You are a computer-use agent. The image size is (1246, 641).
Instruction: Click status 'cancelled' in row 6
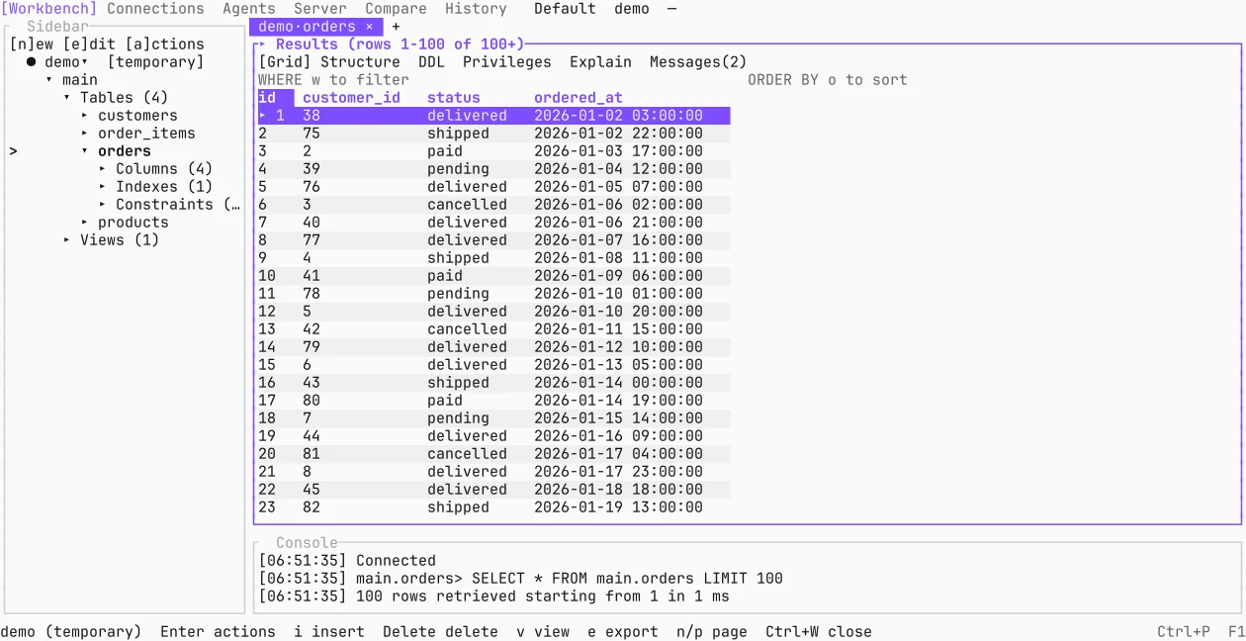tap(467, 205)
